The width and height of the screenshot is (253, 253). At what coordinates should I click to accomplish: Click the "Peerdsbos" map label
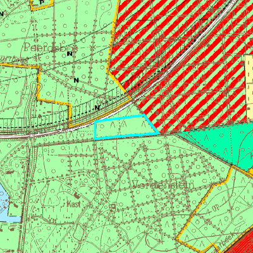(51, 47)
